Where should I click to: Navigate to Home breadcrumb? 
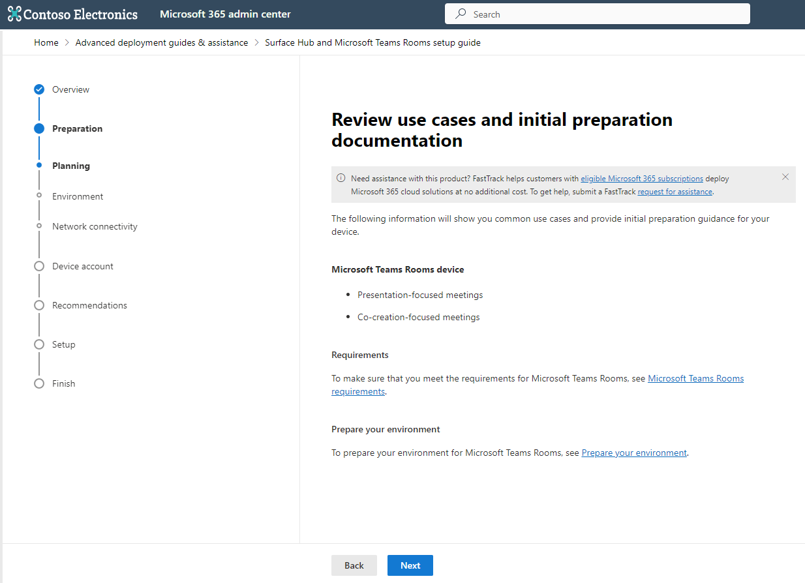coord(46,42)
